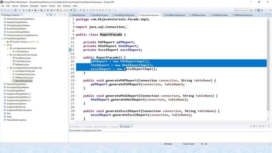Maximize the Package Explorer view
This screenshot has height=153, width=272.
point(65,15)
